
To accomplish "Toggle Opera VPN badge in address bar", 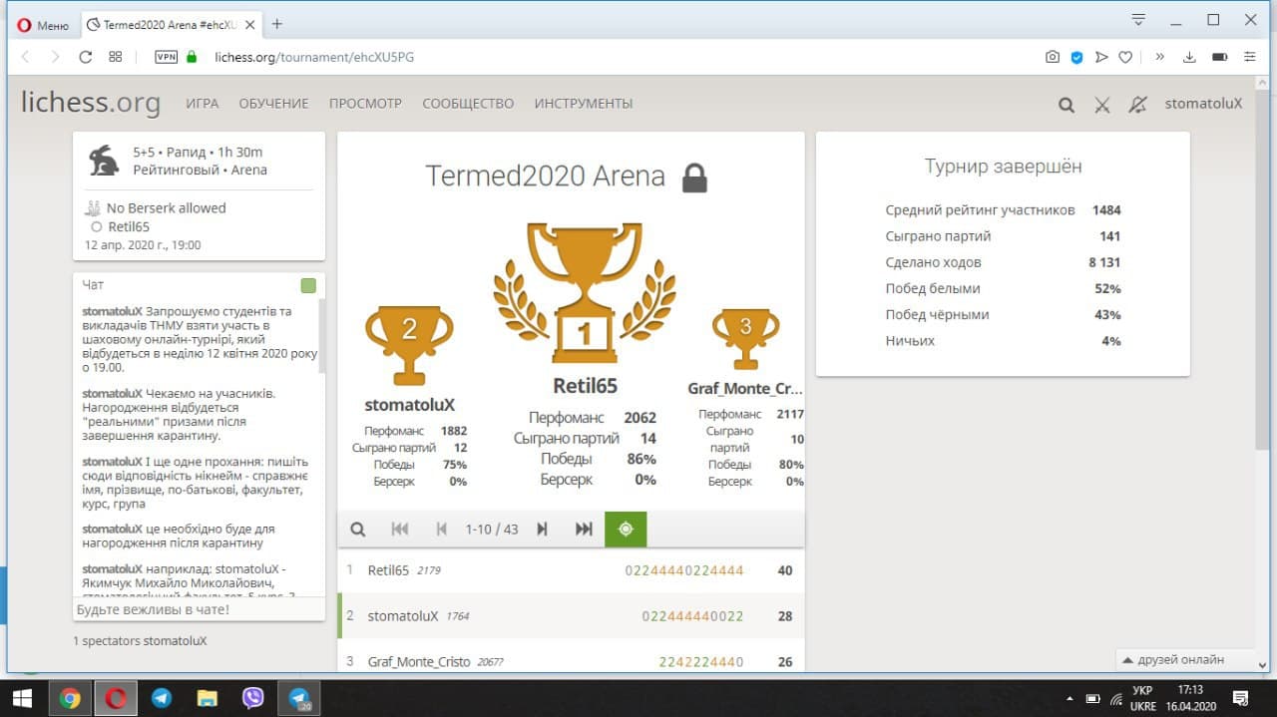I will 166,57.
